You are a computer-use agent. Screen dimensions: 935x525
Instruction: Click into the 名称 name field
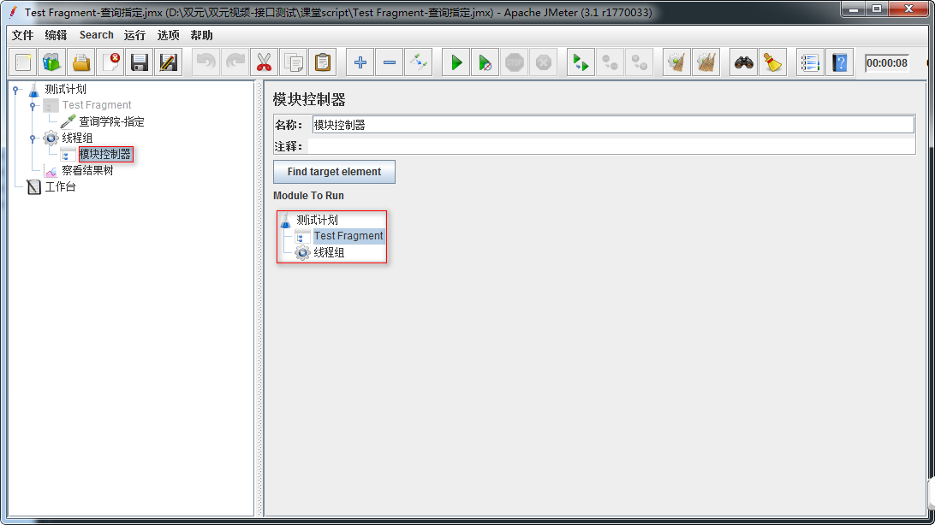pos(612,125)
